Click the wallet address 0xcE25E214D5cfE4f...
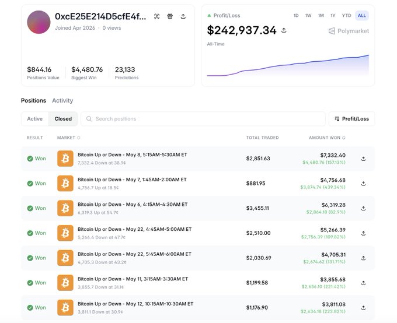Screen dimensions: 397x323 point(100,16)
